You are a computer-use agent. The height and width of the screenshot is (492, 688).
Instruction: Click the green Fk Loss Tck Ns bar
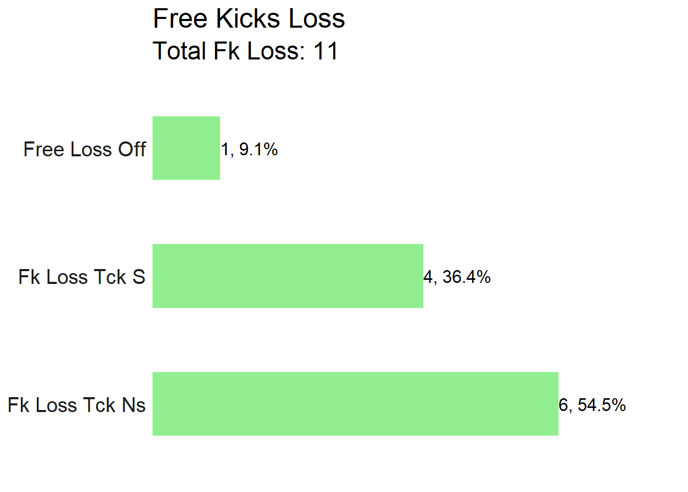pyautogui.click(x=355, y=404)
